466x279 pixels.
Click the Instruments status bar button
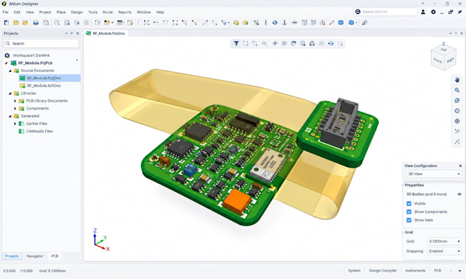point(415,270)
